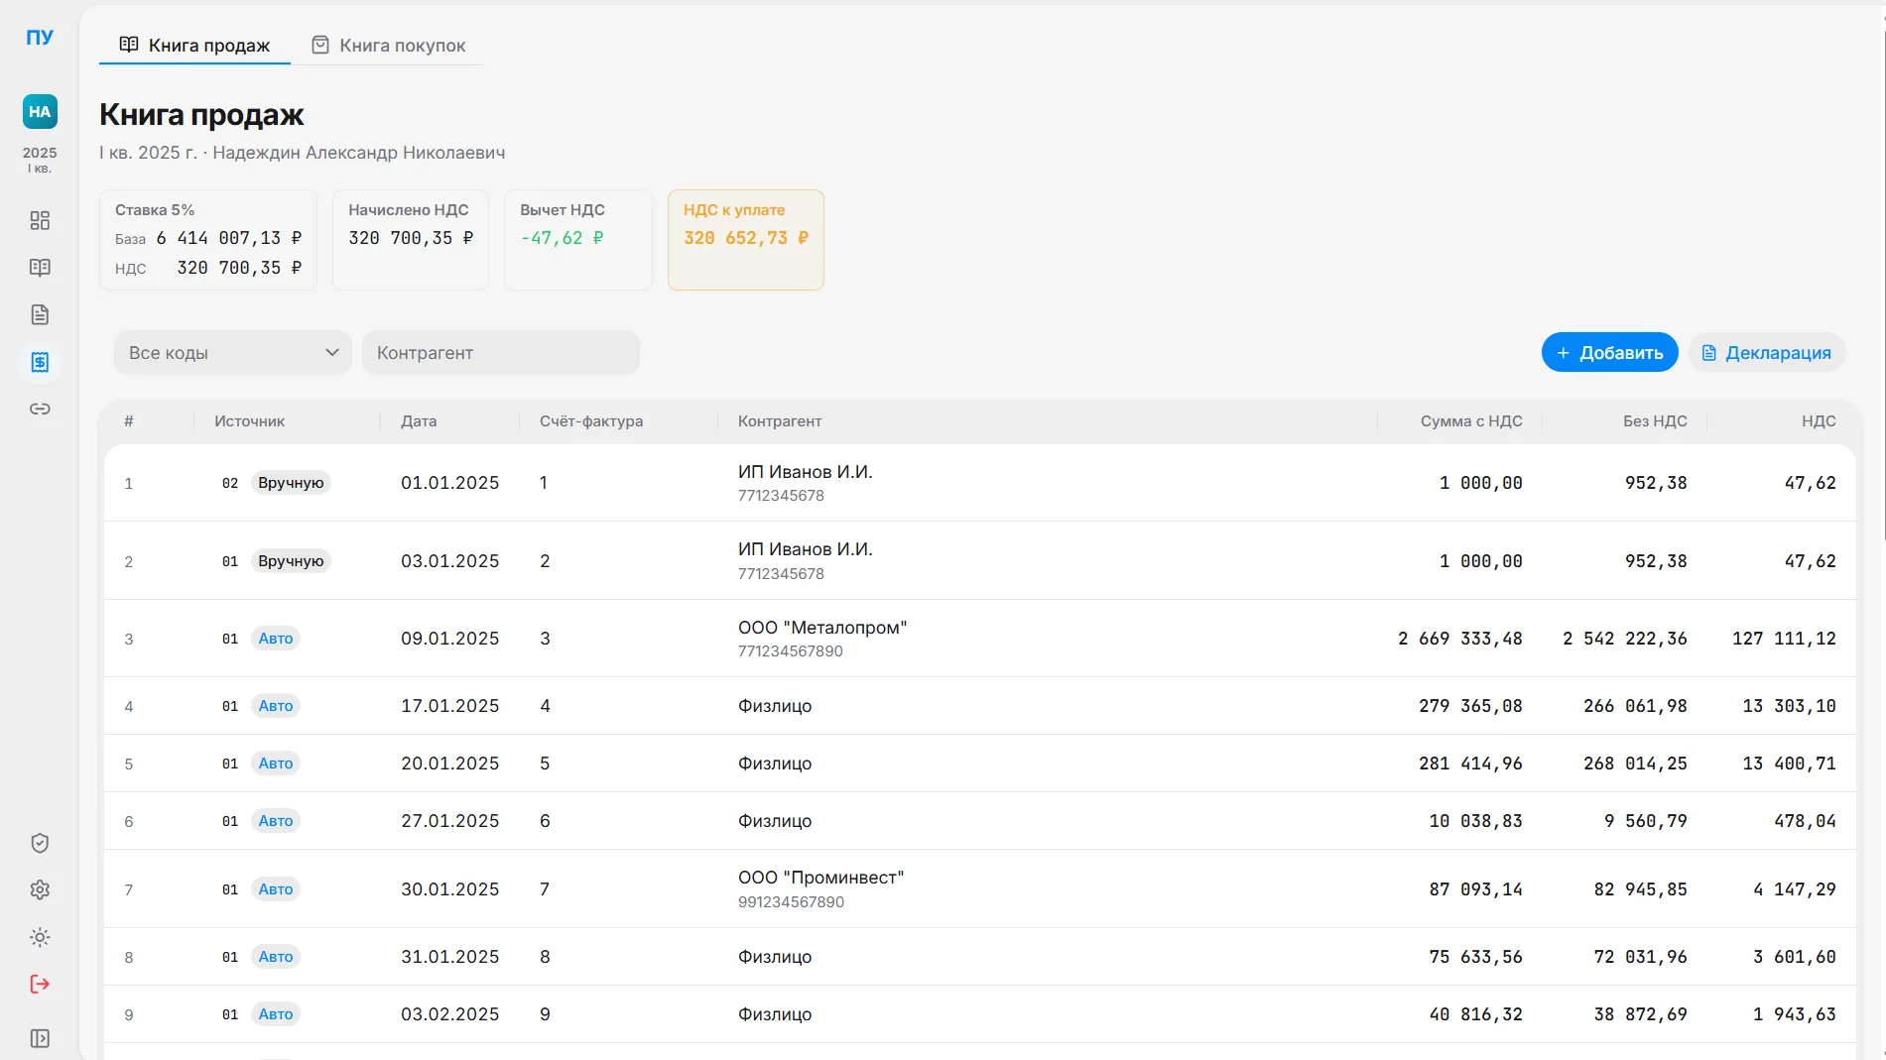Open row 3 ООО "Металопром" entry

point(821,639)
